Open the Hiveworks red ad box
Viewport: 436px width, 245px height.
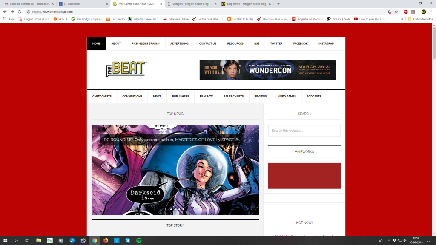pos(304,176)
